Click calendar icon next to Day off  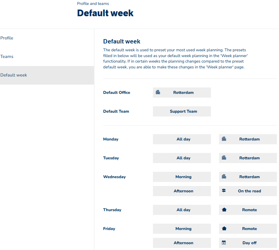224,243
